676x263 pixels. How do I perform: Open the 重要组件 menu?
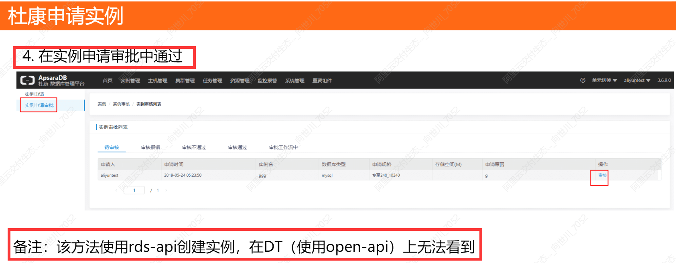coord(322,81)
